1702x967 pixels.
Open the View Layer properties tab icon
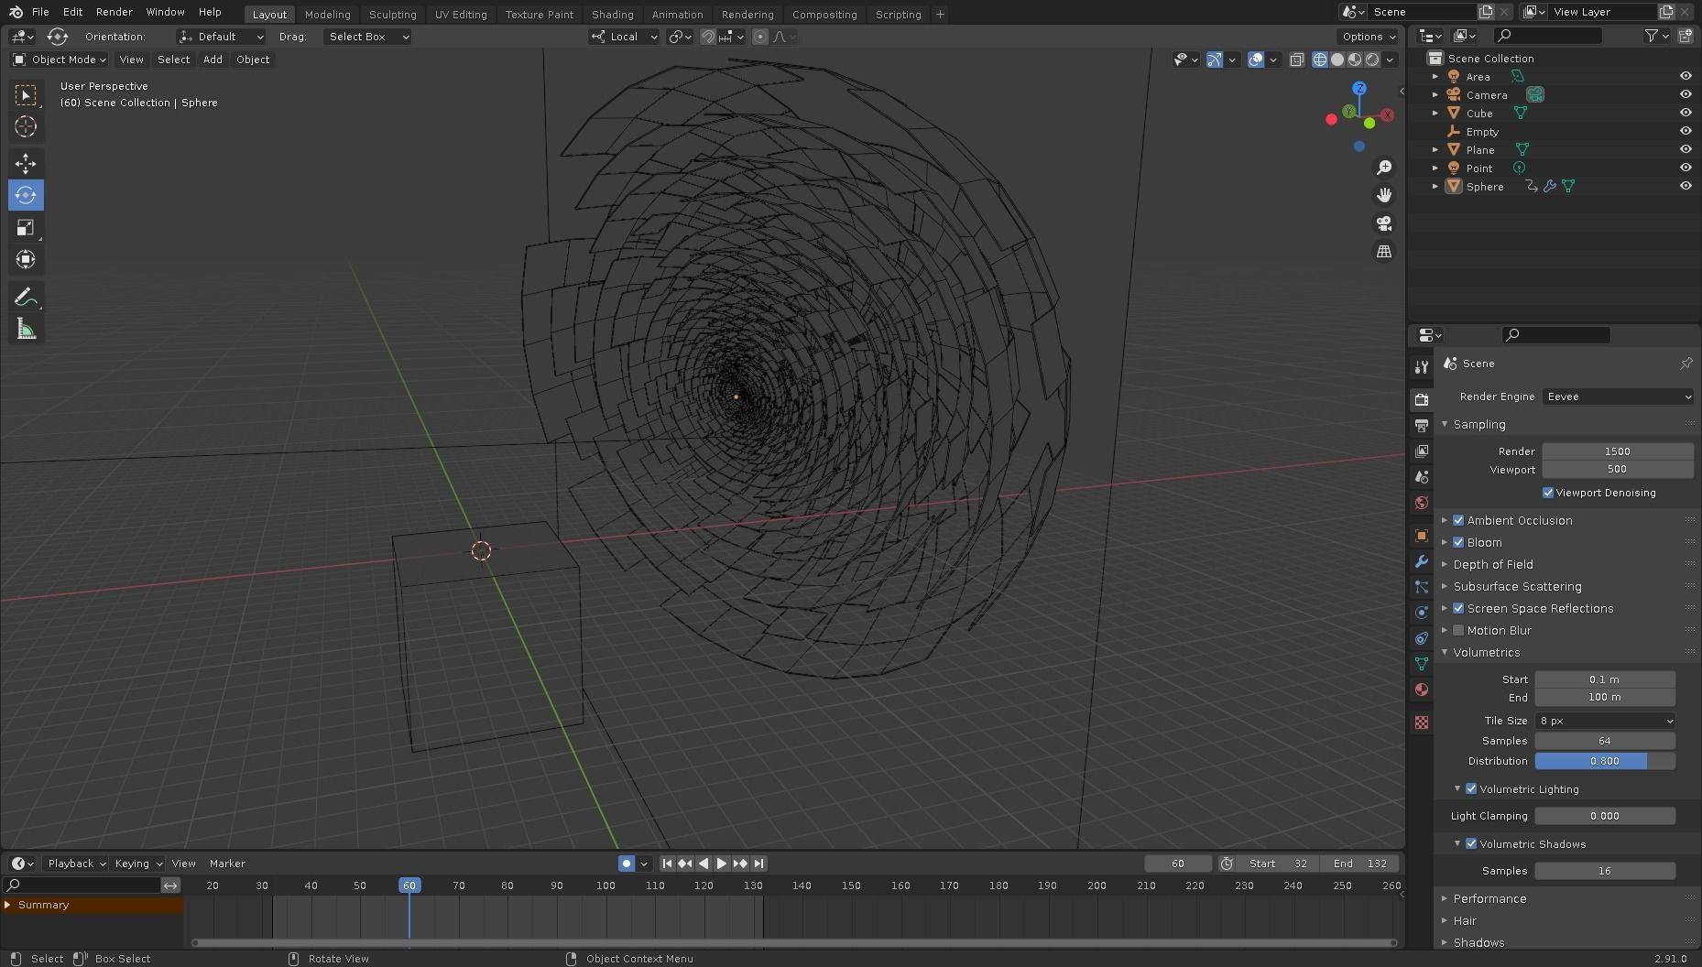coord(1422,451)
